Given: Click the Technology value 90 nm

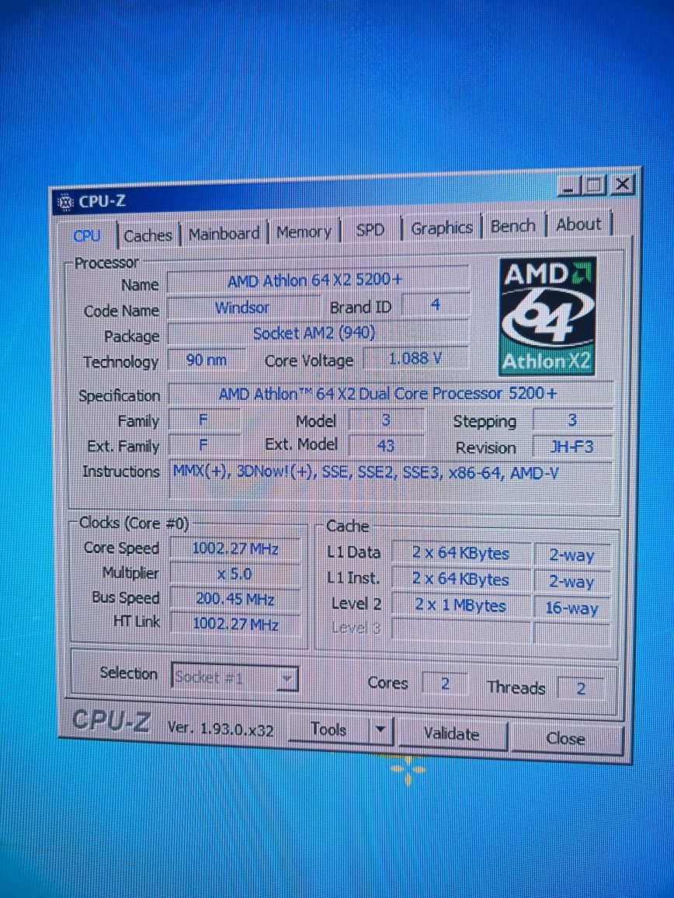Looking at the screenshot, I should tap(206, 360).
